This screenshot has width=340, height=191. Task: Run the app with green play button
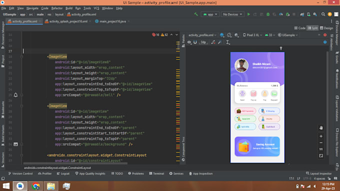coord(248,14)
